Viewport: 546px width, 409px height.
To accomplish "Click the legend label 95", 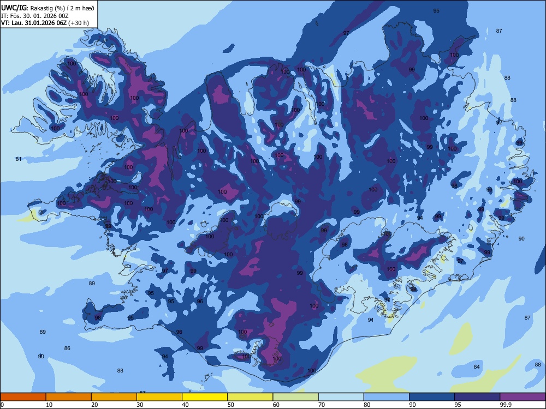I will coord(458,405).
